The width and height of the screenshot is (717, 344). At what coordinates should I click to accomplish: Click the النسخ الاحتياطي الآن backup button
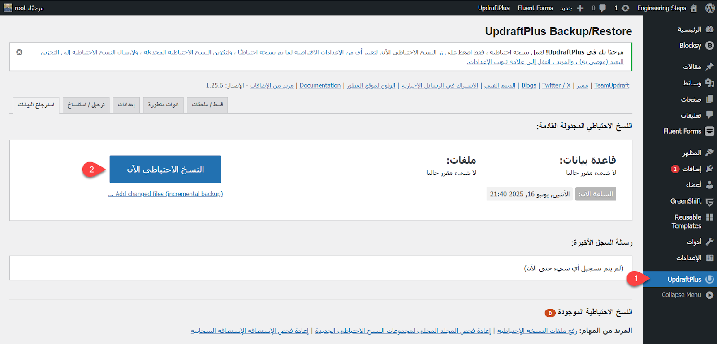coord(165,169)
